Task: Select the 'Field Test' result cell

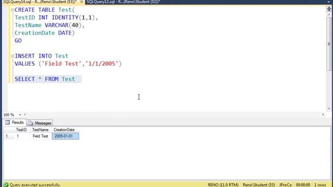Action: pos(41,136)
